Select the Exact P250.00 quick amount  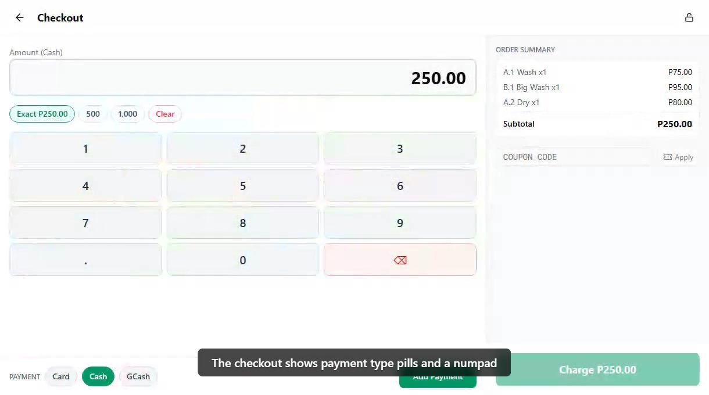click(x=41, y=114)
